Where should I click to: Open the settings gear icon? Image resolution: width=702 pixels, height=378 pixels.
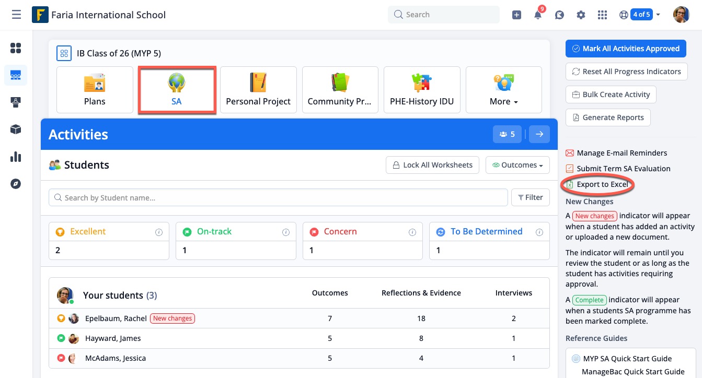pyautogui.click(x=581, y=15)
